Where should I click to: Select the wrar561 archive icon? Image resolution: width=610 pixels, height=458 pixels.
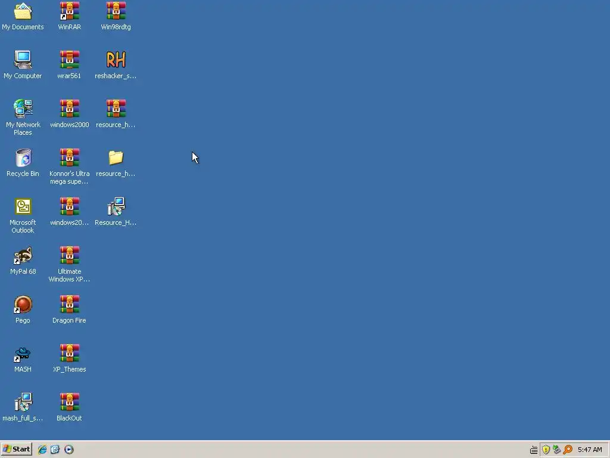pyautogui.click(x=69, y=60)
